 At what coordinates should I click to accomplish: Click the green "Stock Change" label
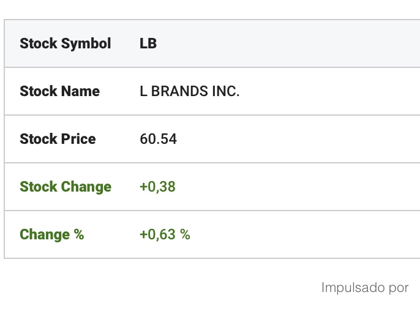(x=66, y=187)
